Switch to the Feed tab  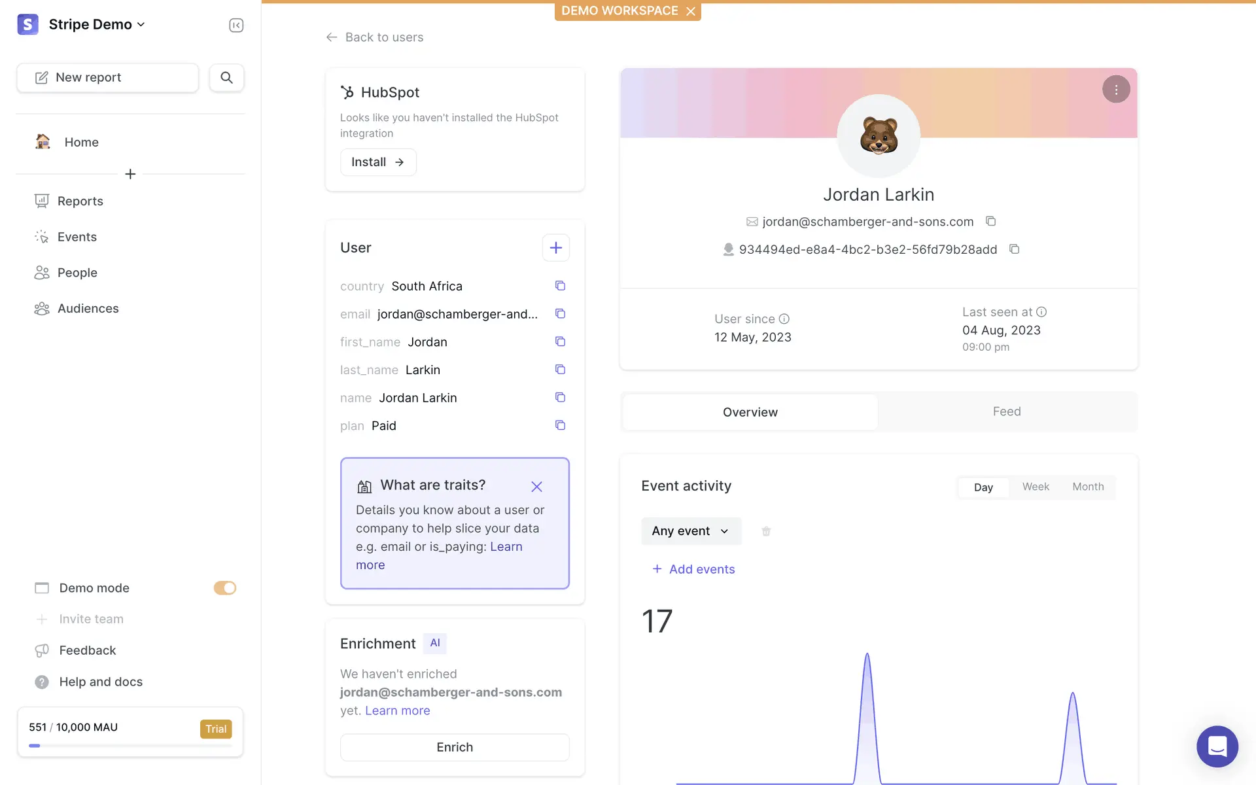[x=1006, y=411]
